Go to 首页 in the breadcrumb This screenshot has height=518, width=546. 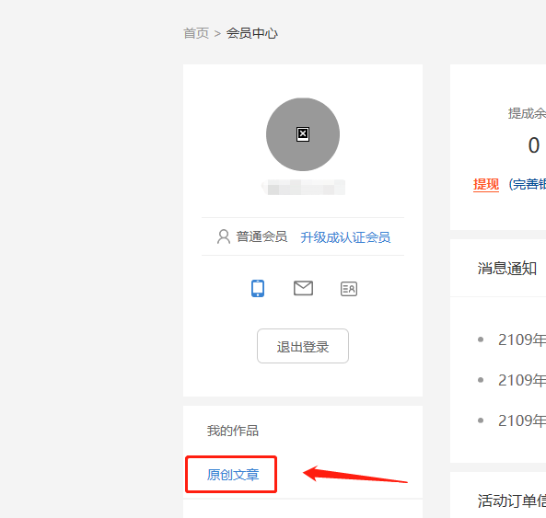click(x=196, y=33)
